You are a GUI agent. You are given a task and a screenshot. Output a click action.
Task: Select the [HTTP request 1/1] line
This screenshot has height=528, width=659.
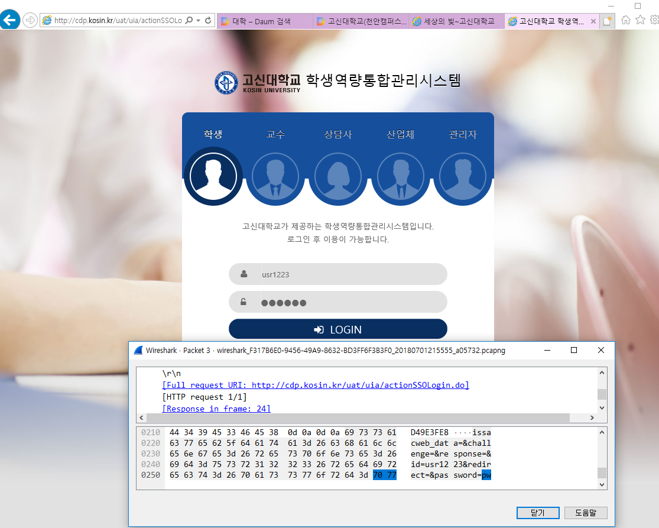[x=204, y=397]
